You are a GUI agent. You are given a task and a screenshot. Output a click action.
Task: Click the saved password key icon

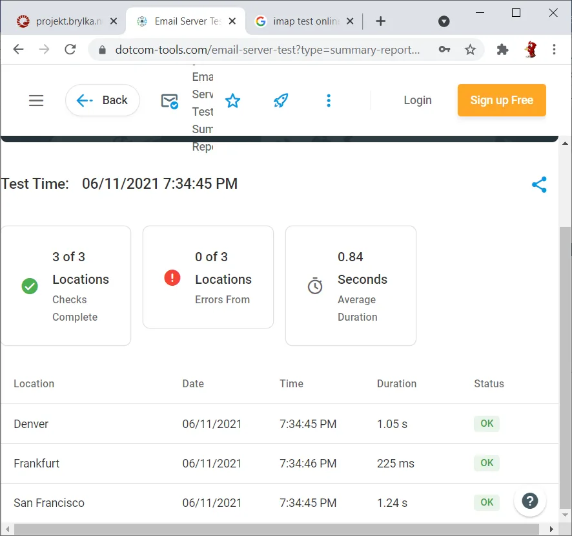click(x=444, y=49)
